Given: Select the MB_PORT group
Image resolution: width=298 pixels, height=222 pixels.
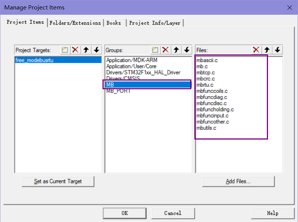Looking at the screenshot, I should click(x=148, y=91).
